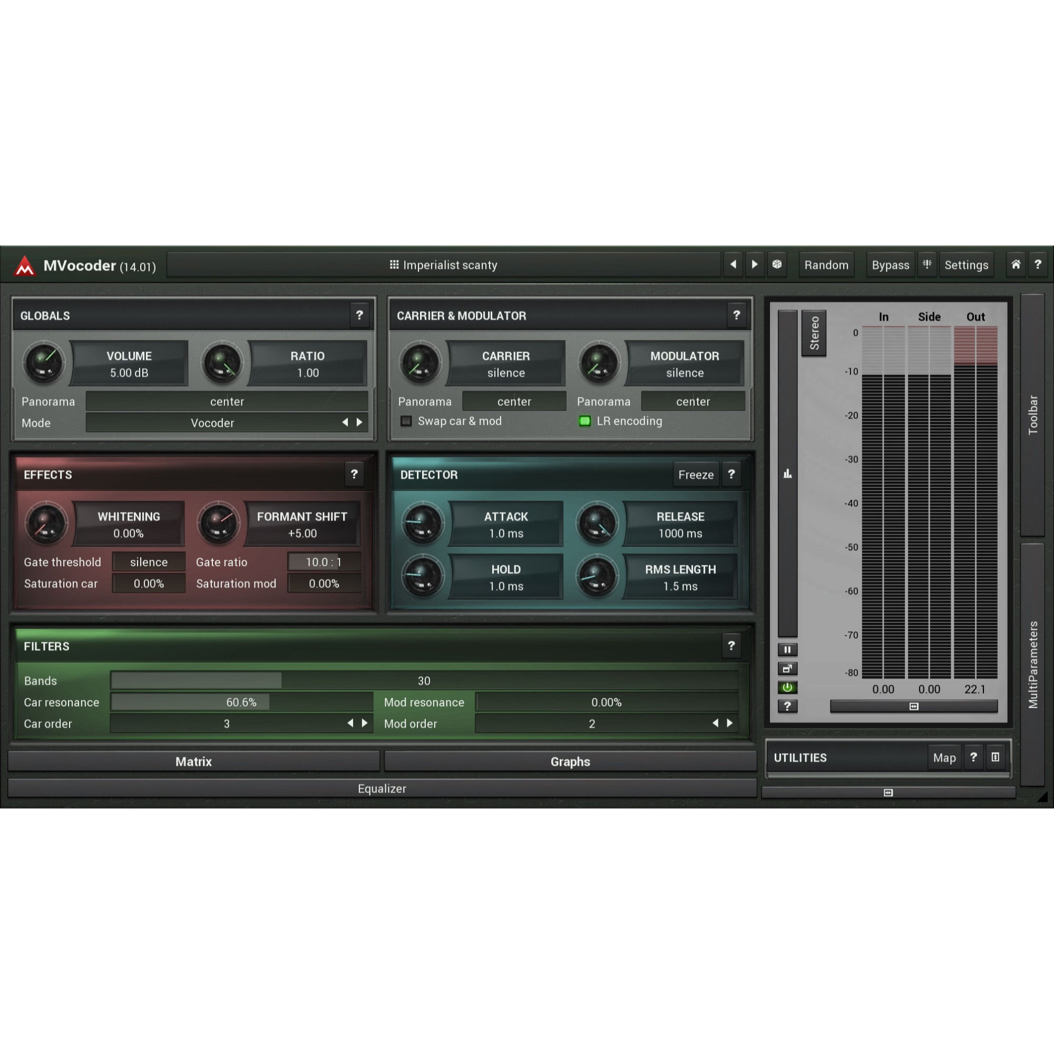Click the Random button

(826, 265)
